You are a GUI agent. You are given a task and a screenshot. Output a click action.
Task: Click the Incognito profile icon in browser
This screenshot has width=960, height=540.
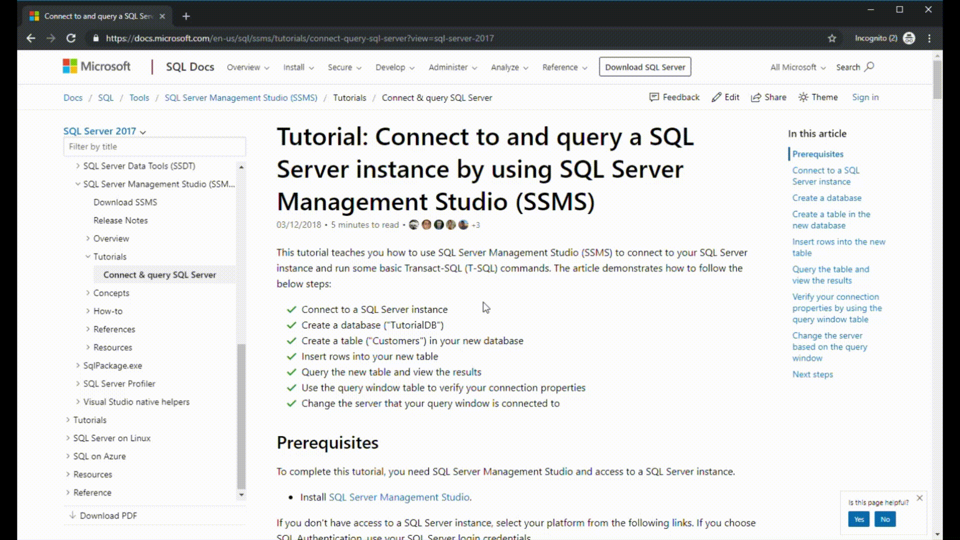[x=909, y=37]
